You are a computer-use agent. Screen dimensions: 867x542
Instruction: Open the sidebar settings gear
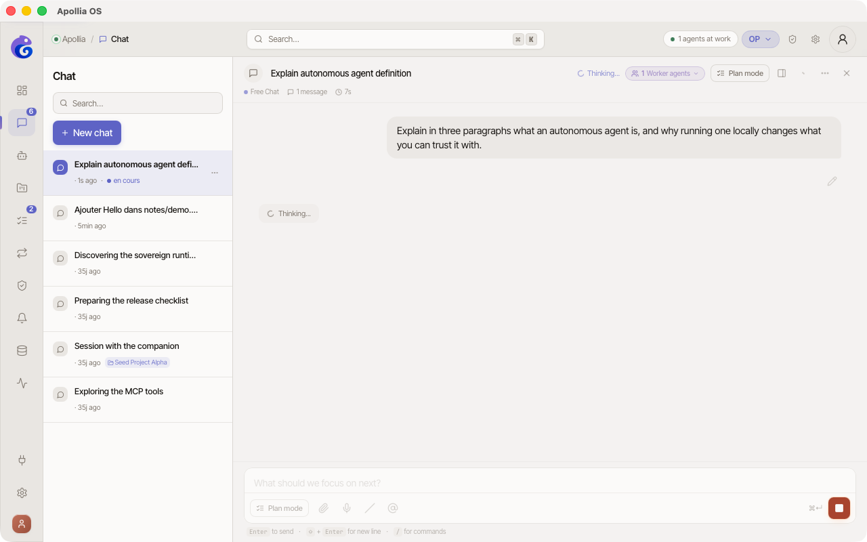[22, 493]
